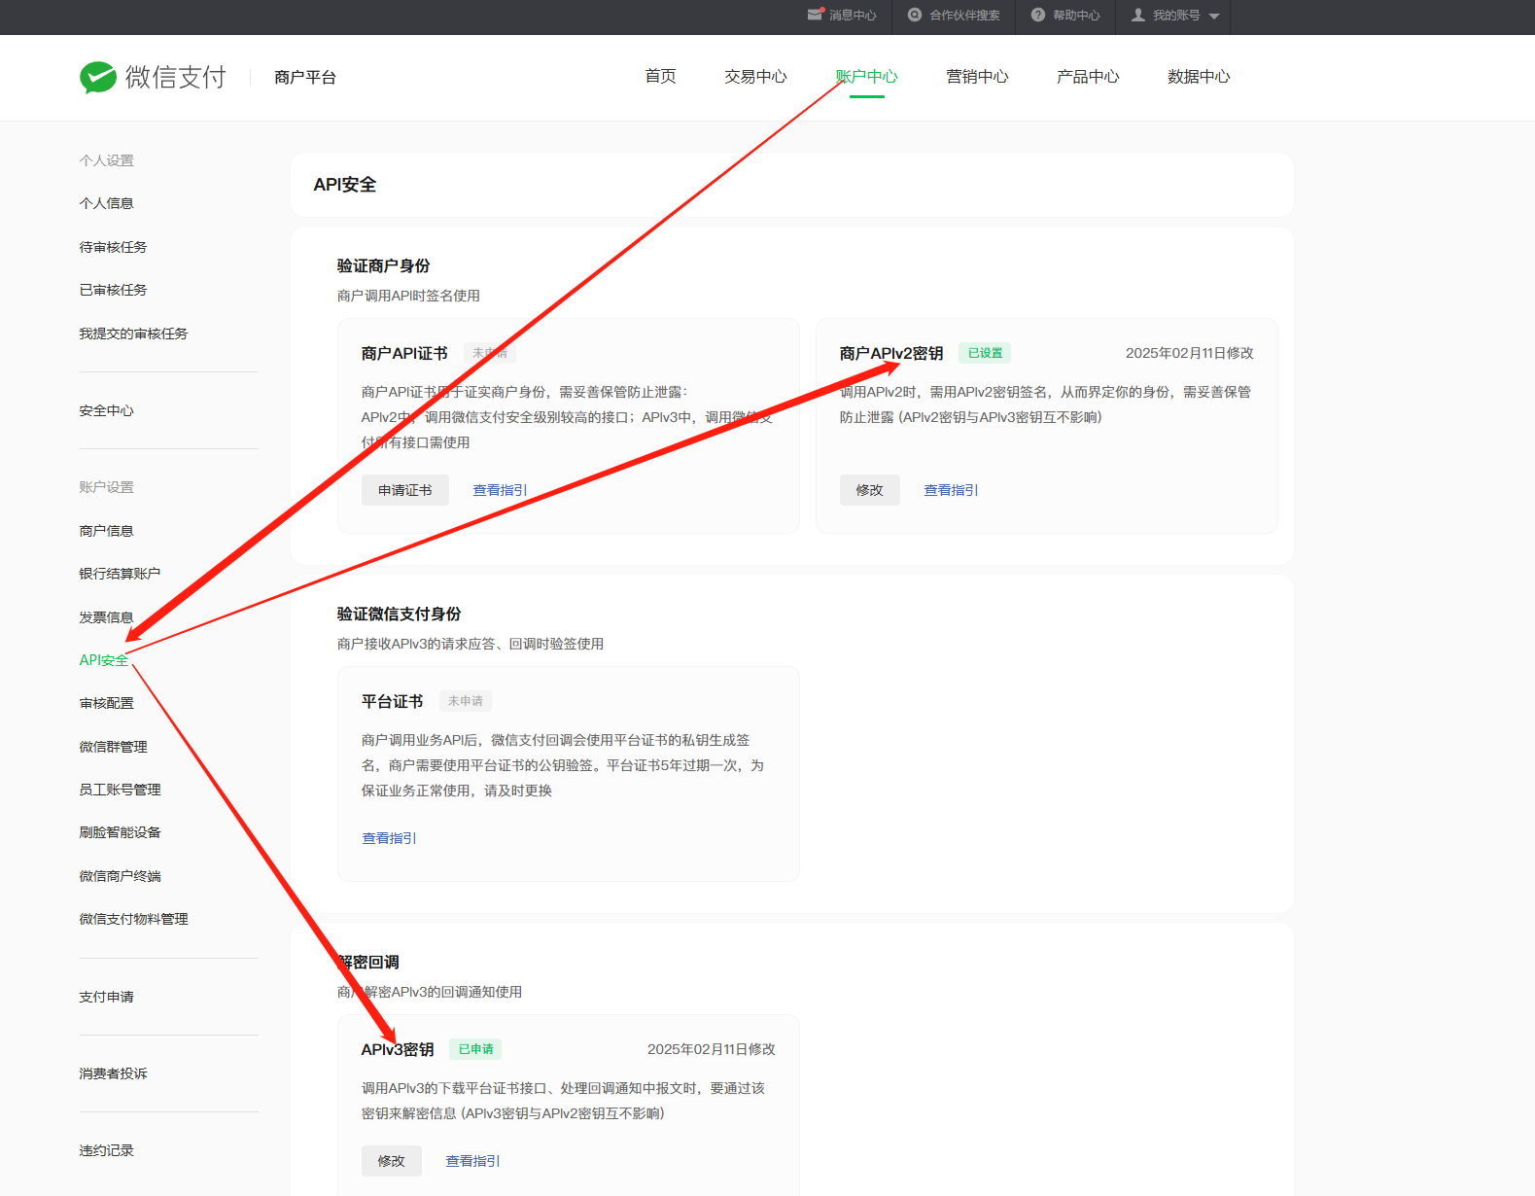Open 审核配置 sidebar item
This screenshot has height=1196, width=1535.
tap(107, 703)
